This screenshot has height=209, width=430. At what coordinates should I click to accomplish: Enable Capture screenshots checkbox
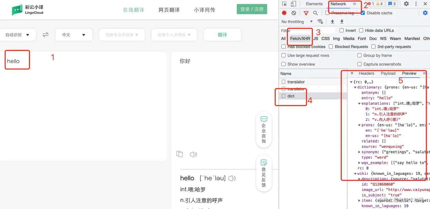click(x=359, y=64)
